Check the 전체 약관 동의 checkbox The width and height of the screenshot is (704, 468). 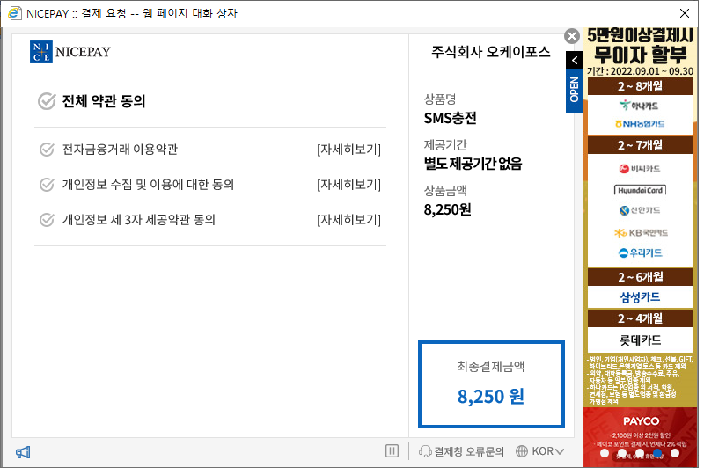[48, 101]
